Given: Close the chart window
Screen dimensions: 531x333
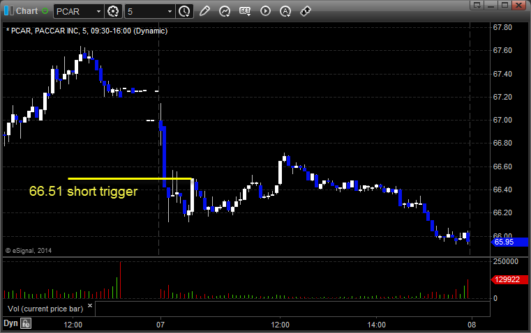Looking at the screenshot, I should point(519,5).
